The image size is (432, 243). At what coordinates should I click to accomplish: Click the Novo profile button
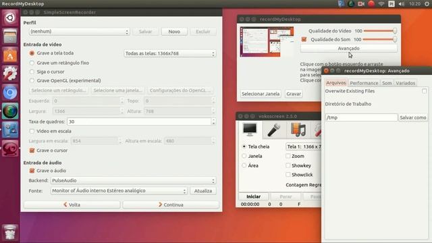174,32
